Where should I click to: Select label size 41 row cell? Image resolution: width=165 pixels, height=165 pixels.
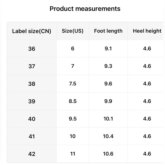[32, 136]
